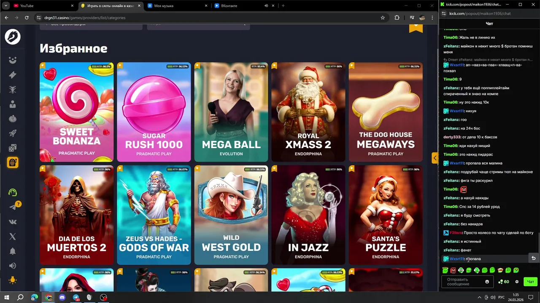Expand the yellow side panel arrow
The width and height of the screenshot is (540, 303).
pos(435,158)
